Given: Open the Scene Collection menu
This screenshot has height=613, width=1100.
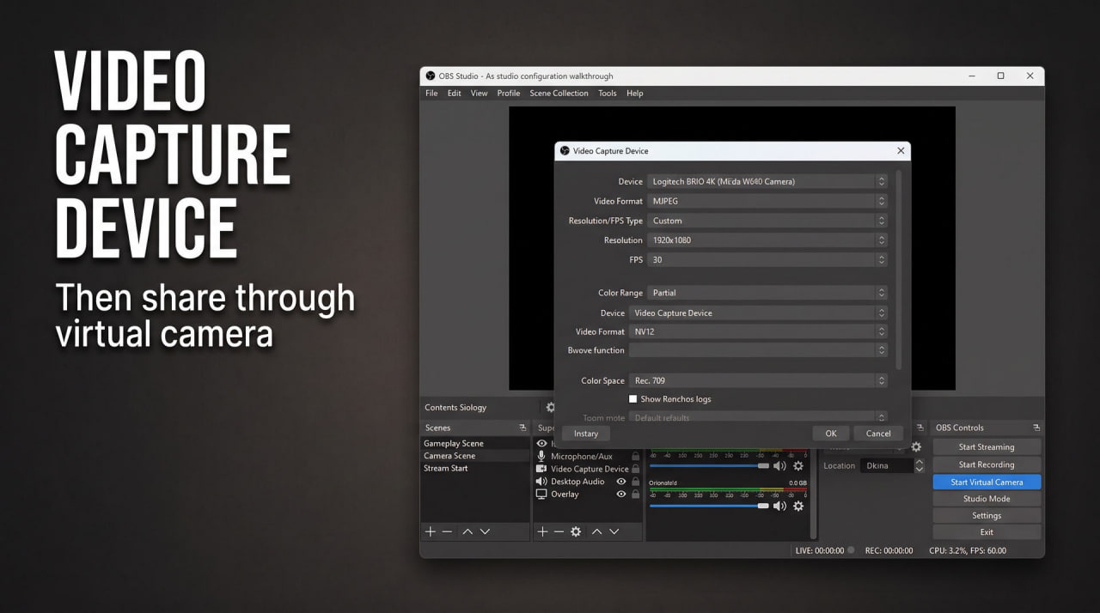Looking at the screenshot, I should pyautogui.click(x=559, y=93).
